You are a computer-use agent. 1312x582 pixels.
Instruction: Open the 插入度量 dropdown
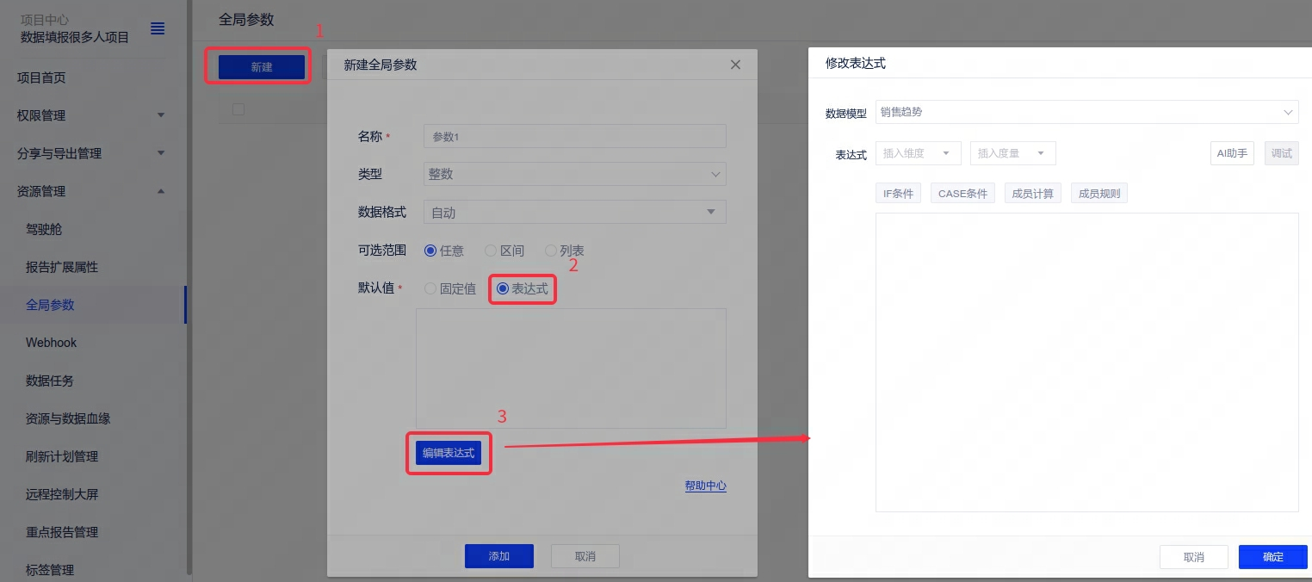[1012, 153]
